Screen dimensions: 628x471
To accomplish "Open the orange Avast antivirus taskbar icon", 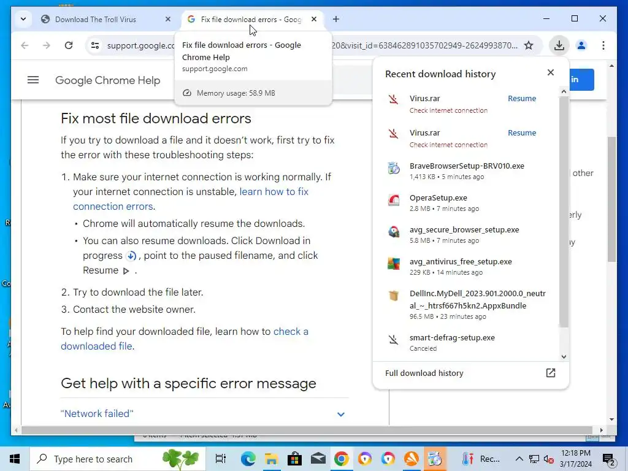I will tap(412, 459).
